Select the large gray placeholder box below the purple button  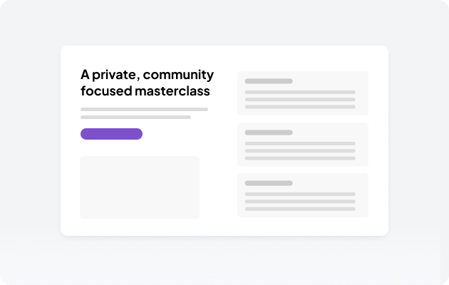tap(140, 187)
